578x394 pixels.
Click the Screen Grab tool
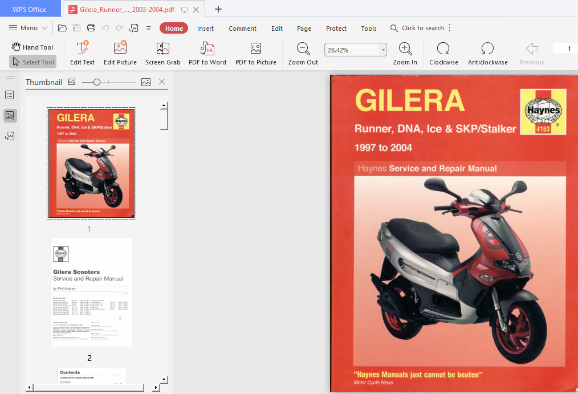tap(163, 54)
